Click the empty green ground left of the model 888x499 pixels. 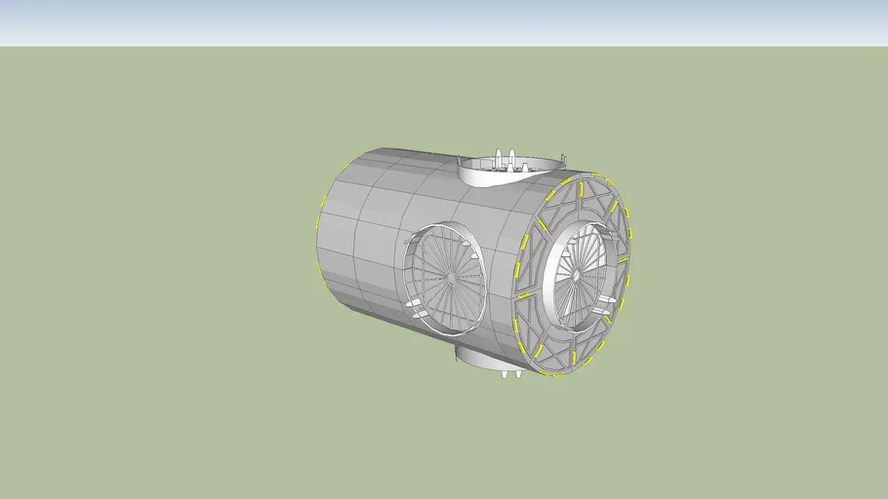pyautogui.click(x=146, y=273)
